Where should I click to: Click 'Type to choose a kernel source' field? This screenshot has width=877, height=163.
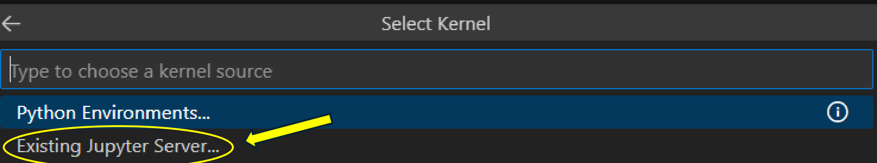[437, 70]
